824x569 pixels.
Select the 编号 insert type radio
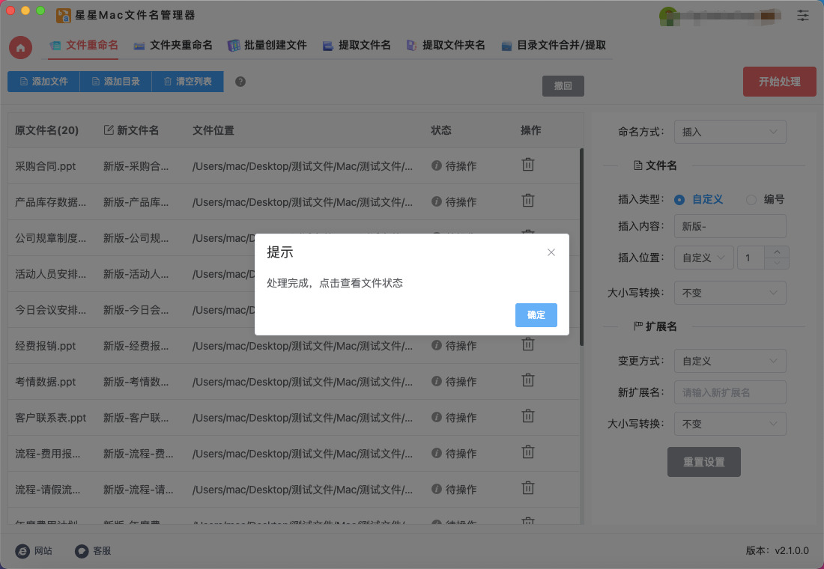pyautogui.click(x=751, y=200)
